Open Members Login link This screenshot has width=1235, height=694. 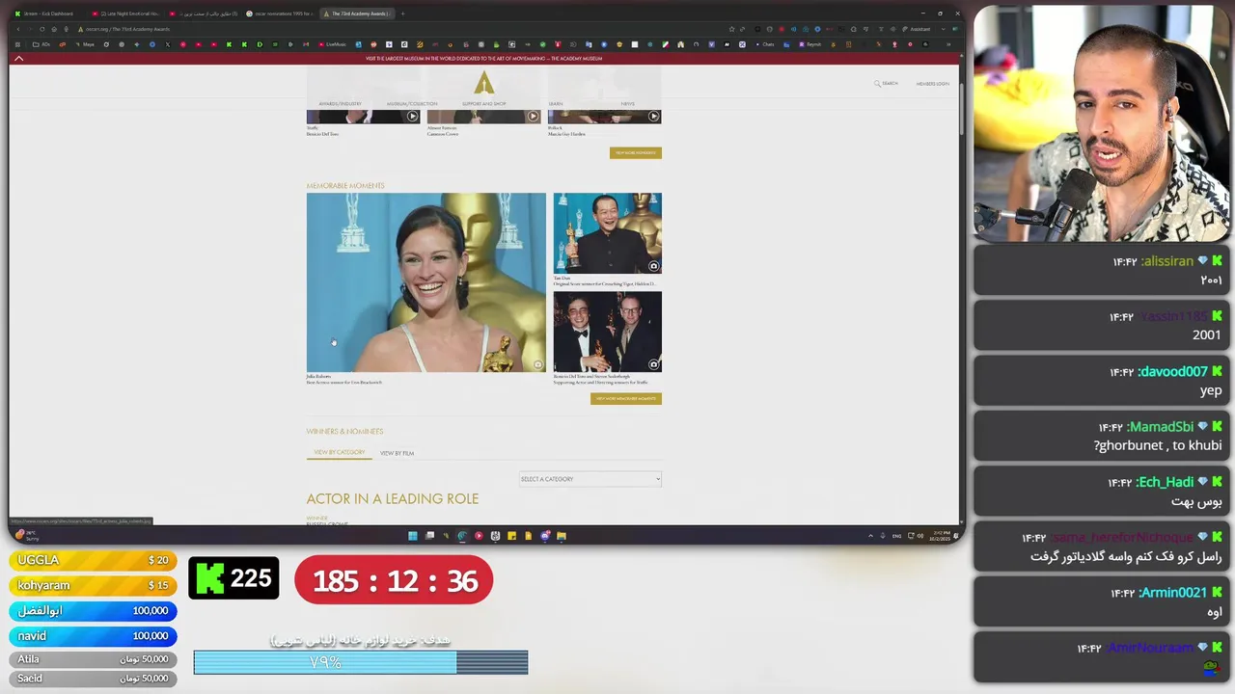[x=932, y=84]
